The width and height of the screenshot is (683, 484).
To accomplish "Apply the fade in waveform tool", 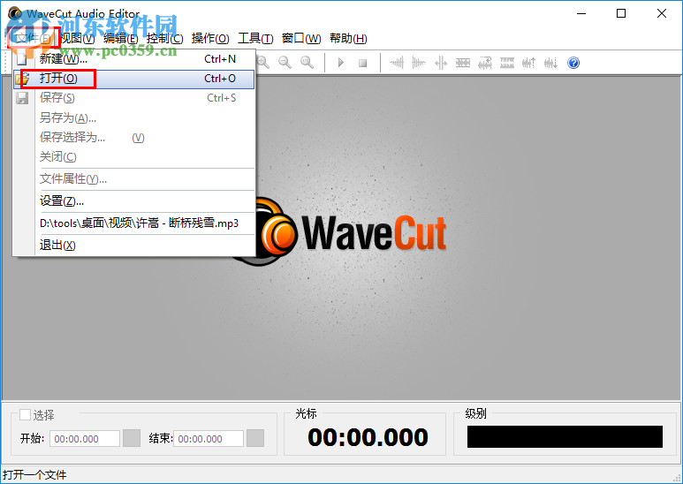I will [397, 63].
